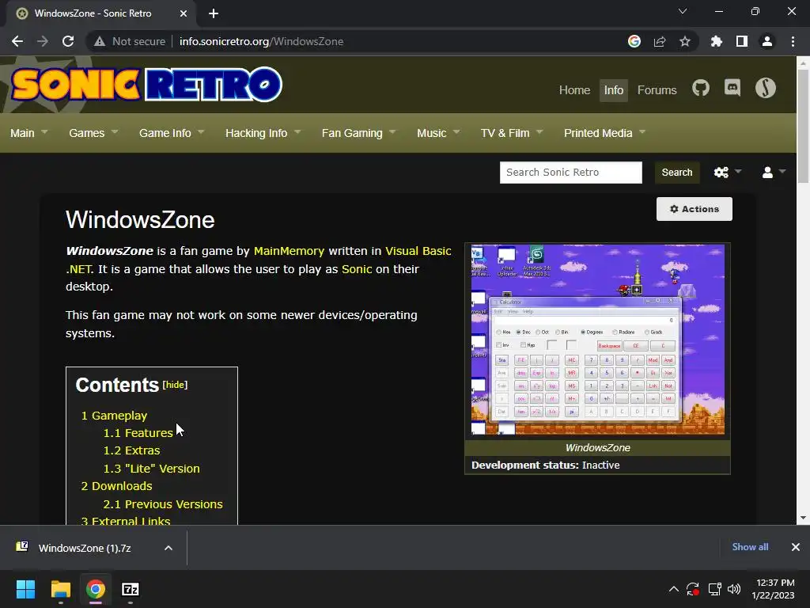The height and width of the screenshot is (608, 810).
Task: Follow the Visual Basic .NET link
Action: pos(418,251)
